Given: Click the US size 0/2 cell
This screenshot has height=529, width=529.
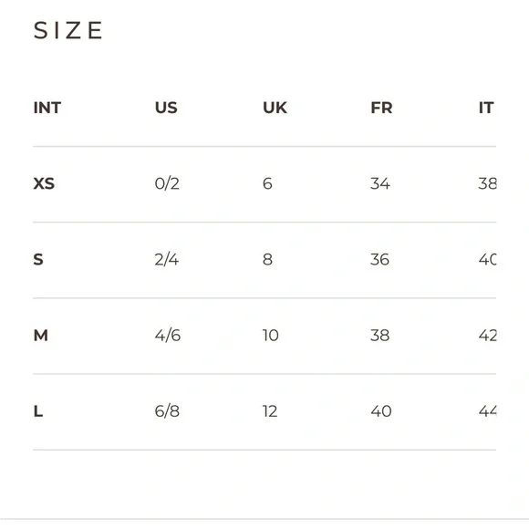Looking at the screenshot, I should coord(167,184).
